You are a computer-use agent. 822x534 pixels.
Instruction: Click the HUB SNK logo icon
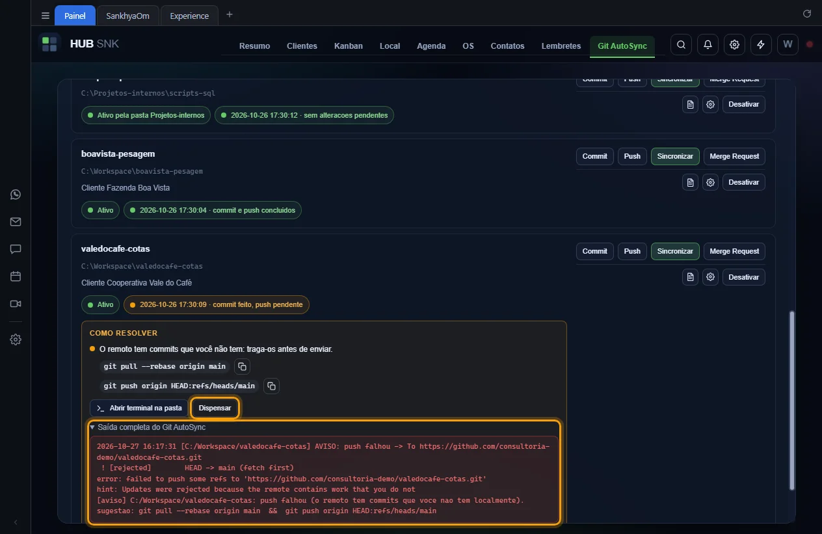tap(49, 44)
